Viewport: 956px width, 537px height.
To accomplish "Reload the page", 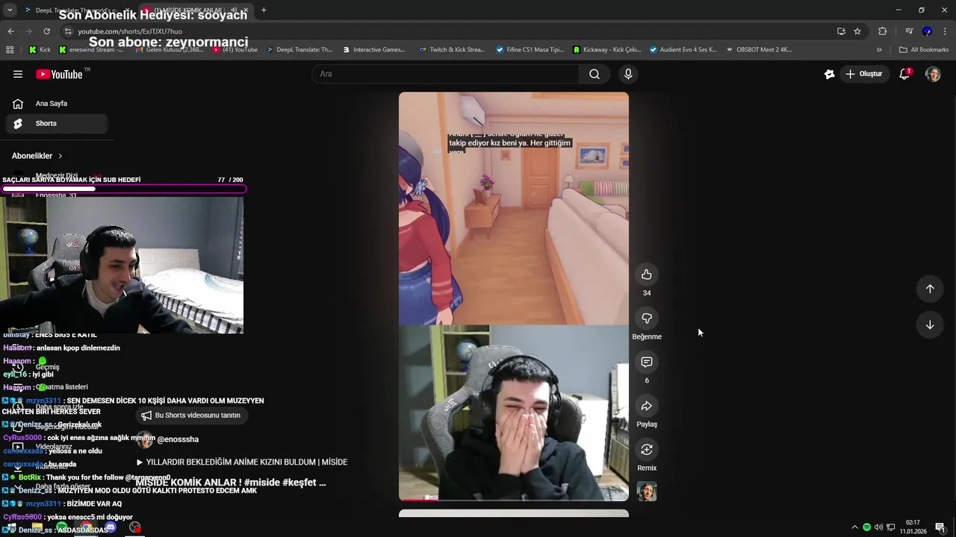I will pyautogui.click(x=46, y=31).
